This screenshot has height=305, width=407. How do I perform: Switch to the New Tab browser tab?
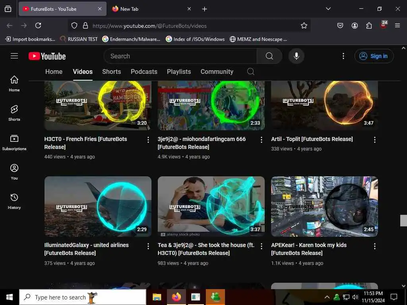point(151,9)
